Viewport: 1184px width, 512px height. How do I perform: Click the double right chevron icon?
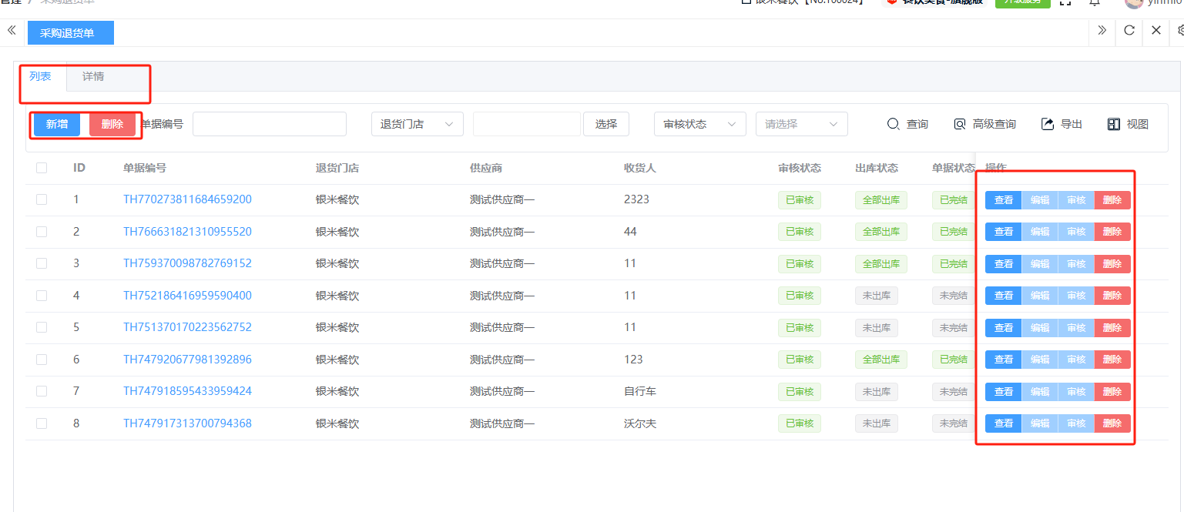(x=1102, y=31)
